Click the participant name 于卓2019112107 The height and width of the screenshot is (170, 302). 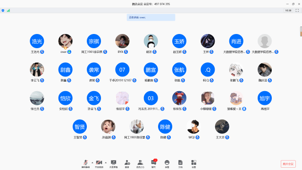pyautogui.click(x=120, y=80)
